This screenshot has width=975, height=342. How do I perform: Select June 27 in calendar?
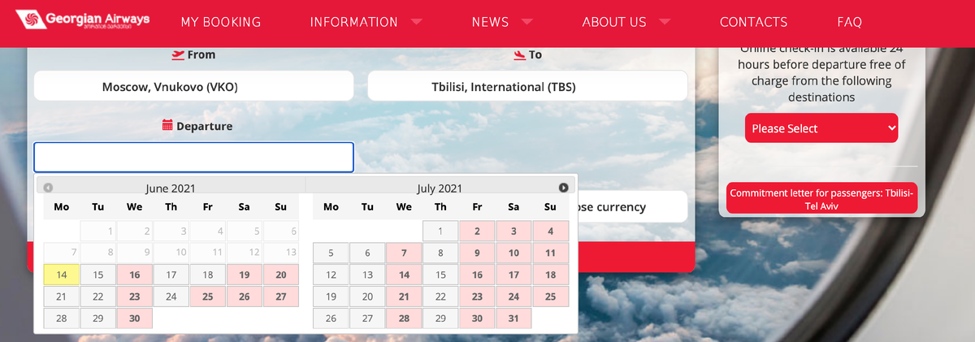281,297
